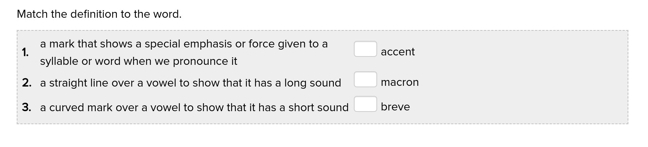This screenshot has width=648, height=147.
Task: Click the "Match the definition to the word" heading
Action: point(99,14)
